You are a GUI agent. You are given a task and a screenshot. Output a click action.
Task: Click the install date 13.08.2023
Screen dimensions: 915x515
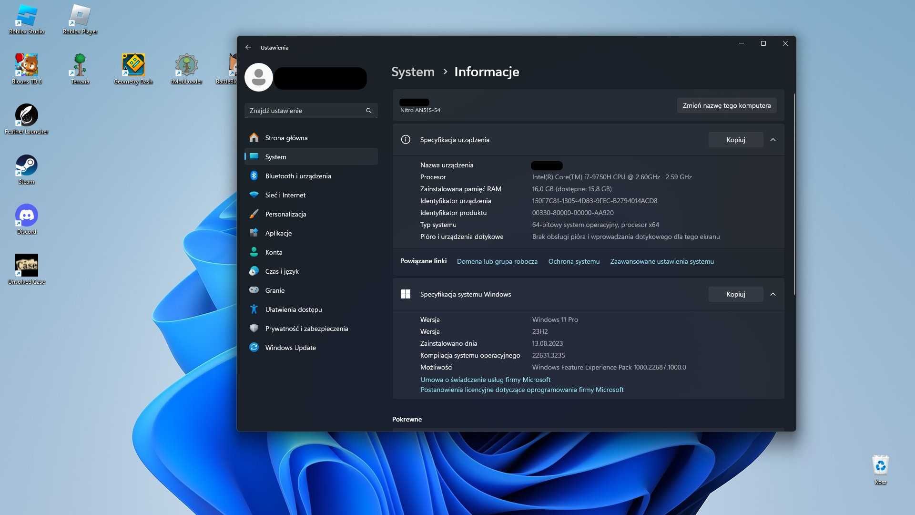pos(548,343)
